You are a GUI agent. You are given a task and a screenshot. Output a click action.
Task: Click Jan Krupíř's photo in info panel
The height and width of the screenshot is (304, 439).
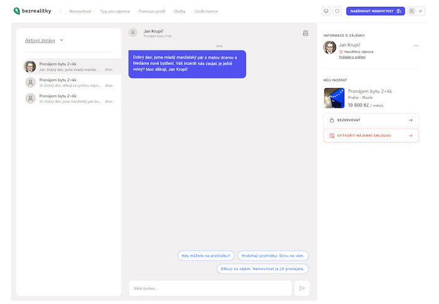[330, 48]
